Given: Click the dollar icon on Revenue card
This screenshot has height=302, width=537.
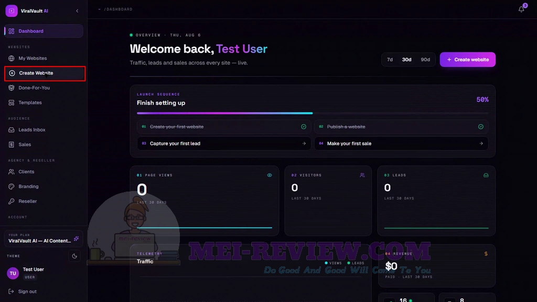Looking at the screenshot, I should pos(486,254).
